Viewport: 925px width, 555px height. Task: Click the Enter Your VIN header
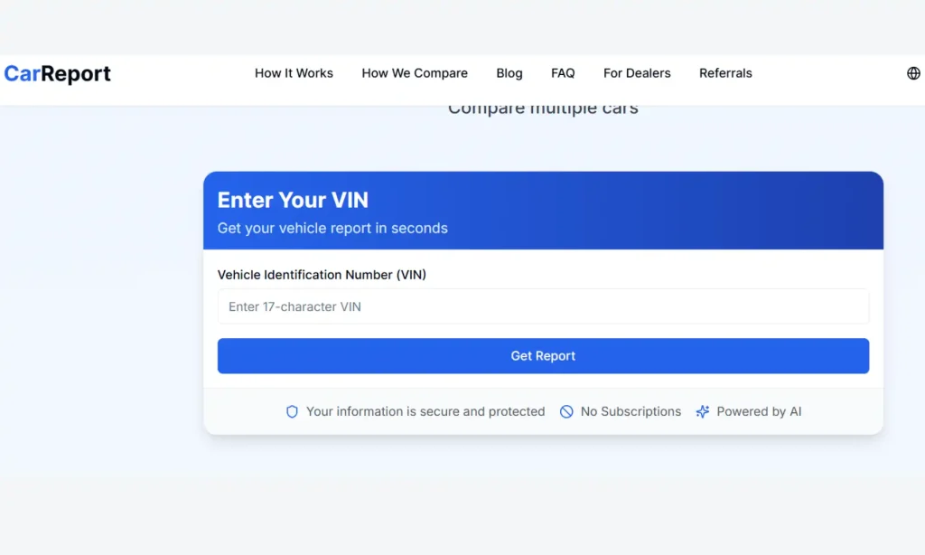click(293, 200)
